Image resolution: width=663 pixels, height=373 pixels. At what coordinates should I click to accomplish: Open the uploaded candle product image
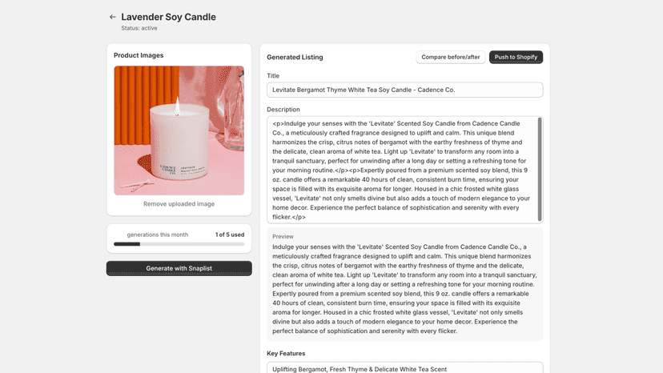[x=179, y=130]
